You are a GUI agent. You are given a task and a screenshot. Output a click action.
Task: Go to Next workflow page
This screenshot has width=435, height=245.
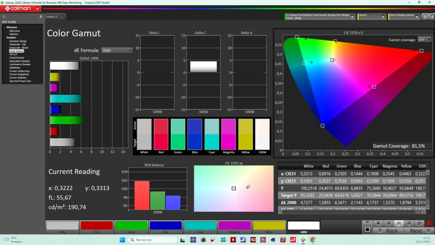[x=418, y=231]
